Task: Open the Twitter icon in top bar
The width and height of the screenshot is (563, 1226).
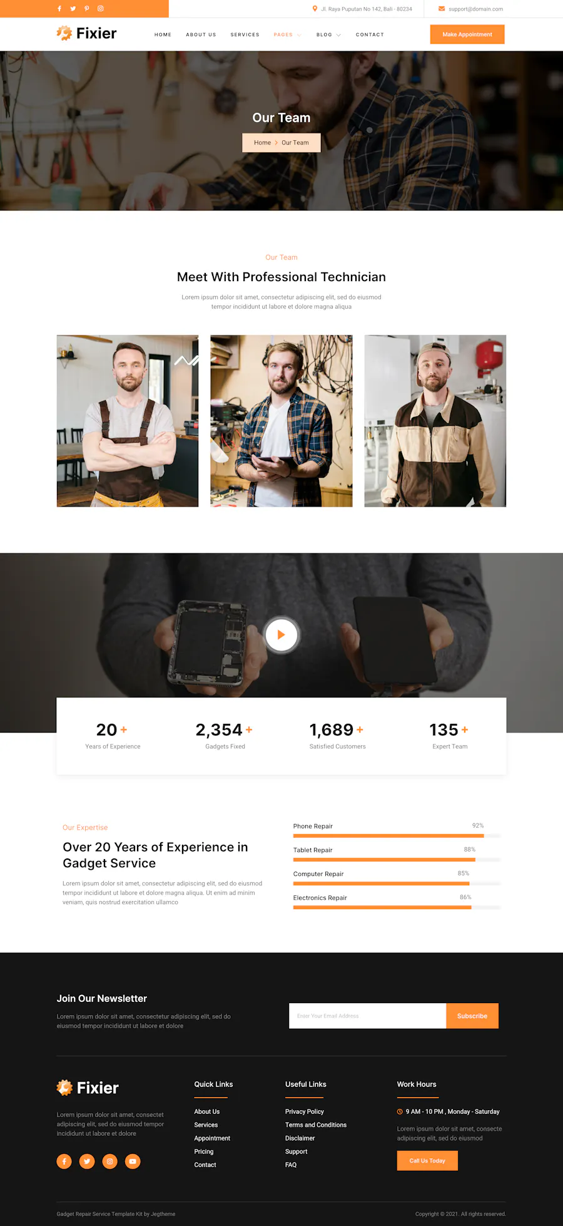Action: (x=73, y=9)
